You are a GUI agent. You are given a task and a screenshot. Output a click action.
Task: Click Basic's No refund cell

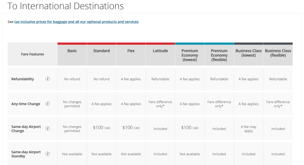coord(72,79)
